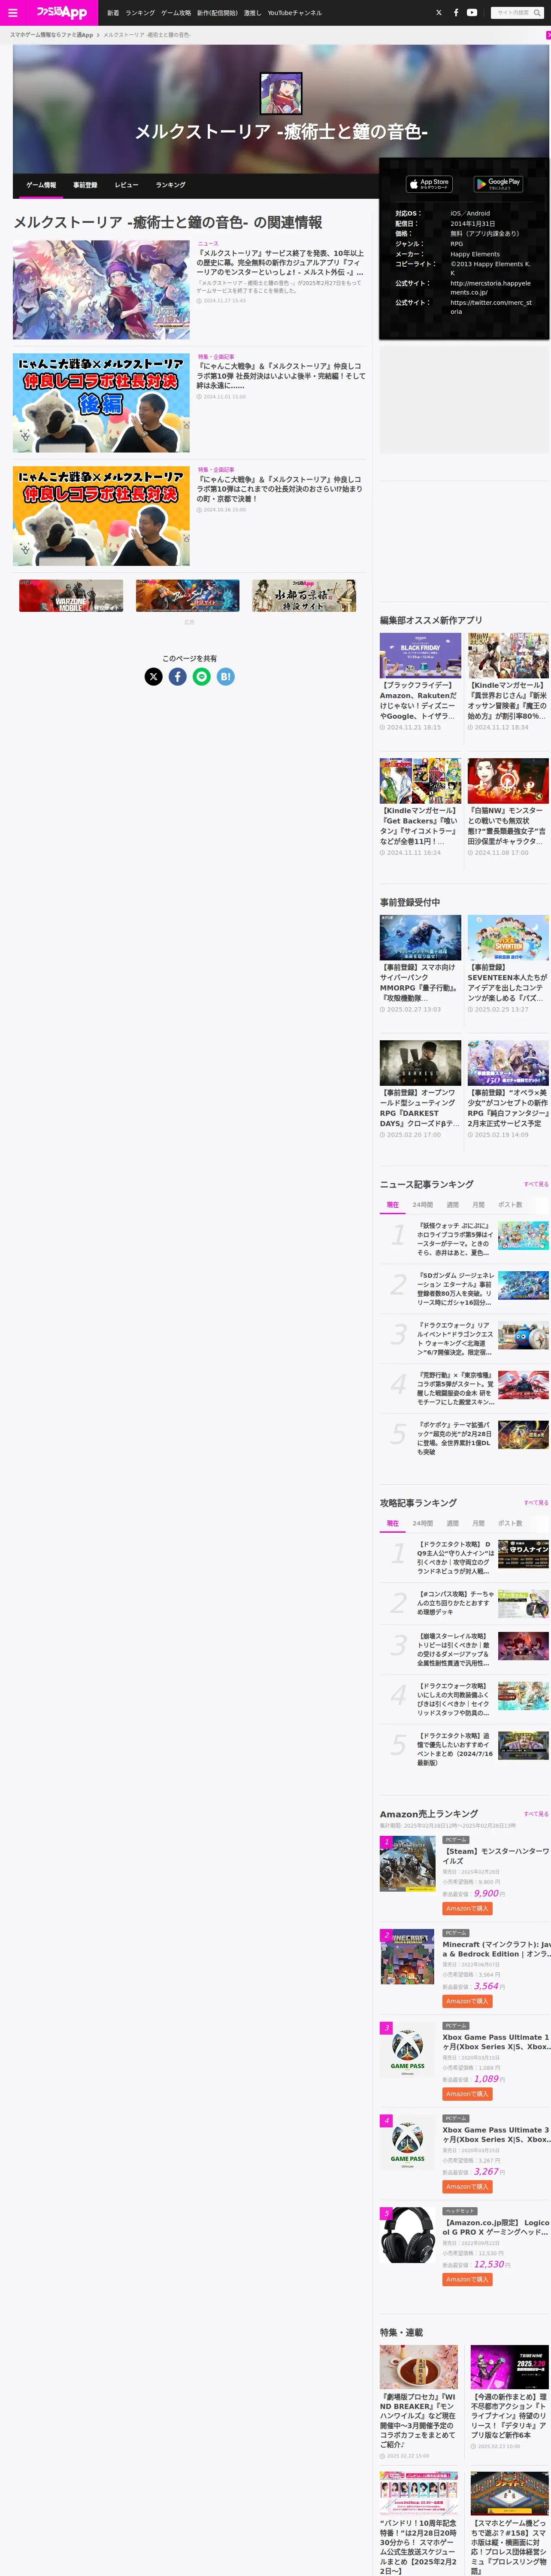The height and width of the screenshot is (2576, 551).
Task: Open the Xbox Game Pass Ultimate 1ヶ月 product image
Action: pos(407,2051)
